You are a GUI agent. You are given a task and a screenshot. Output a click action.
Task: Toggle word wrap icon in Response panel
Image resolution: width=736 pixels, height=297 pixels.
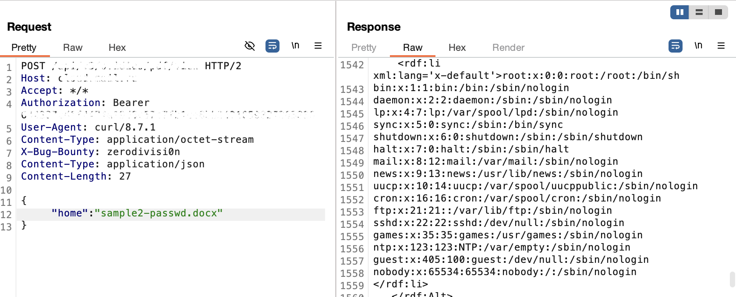[676, 46]
